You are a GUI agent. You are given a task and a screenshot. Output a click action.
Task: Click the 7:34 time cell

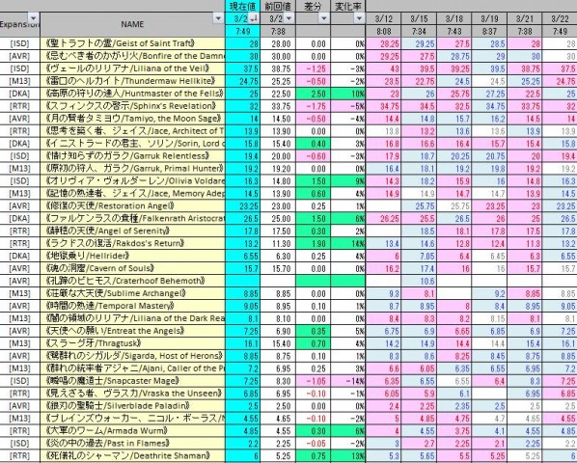(419, 31)
